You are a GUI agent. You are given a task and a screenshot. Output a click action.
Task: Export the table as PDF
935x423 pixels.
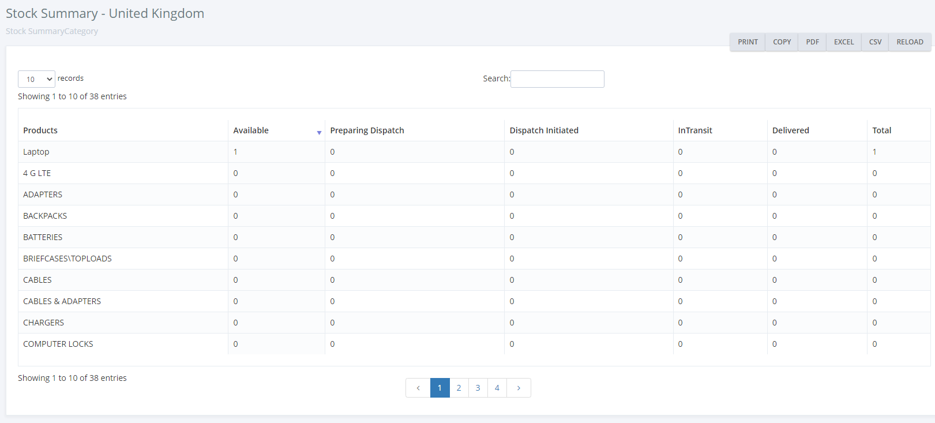click(x=812, y=42)
